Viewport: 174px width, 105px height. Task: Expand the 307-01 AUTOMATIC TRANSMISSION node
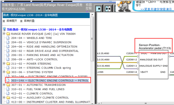tap(4, 85)
